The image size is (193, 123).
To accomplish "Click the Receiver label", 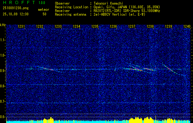I will tap(62, 11).
